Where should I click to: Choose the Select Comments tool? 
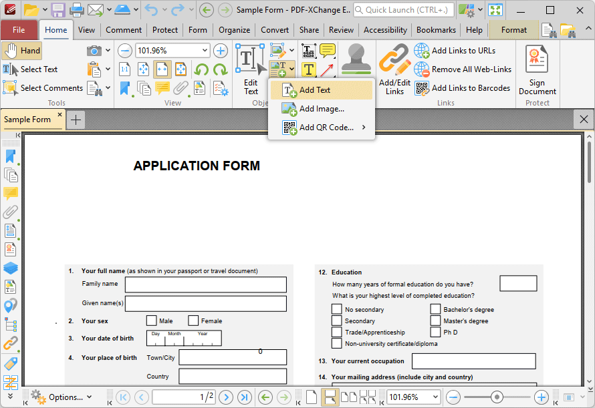(43, 88)
